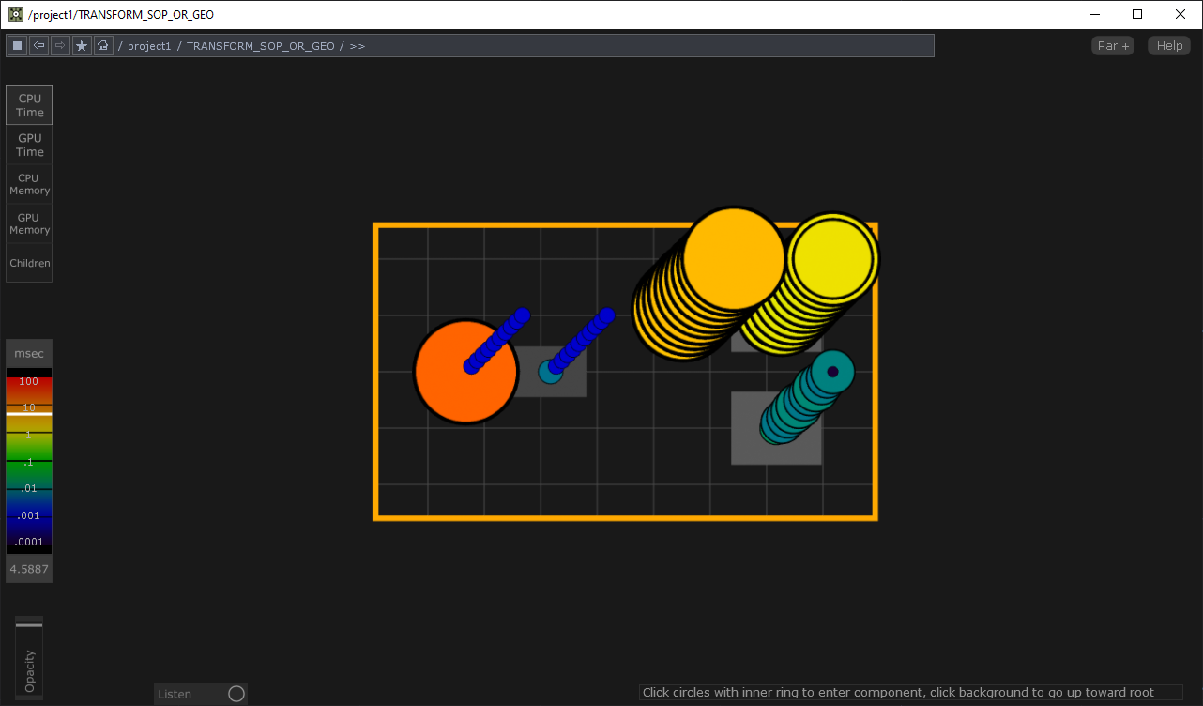Minimize the window

(1094, 14)
